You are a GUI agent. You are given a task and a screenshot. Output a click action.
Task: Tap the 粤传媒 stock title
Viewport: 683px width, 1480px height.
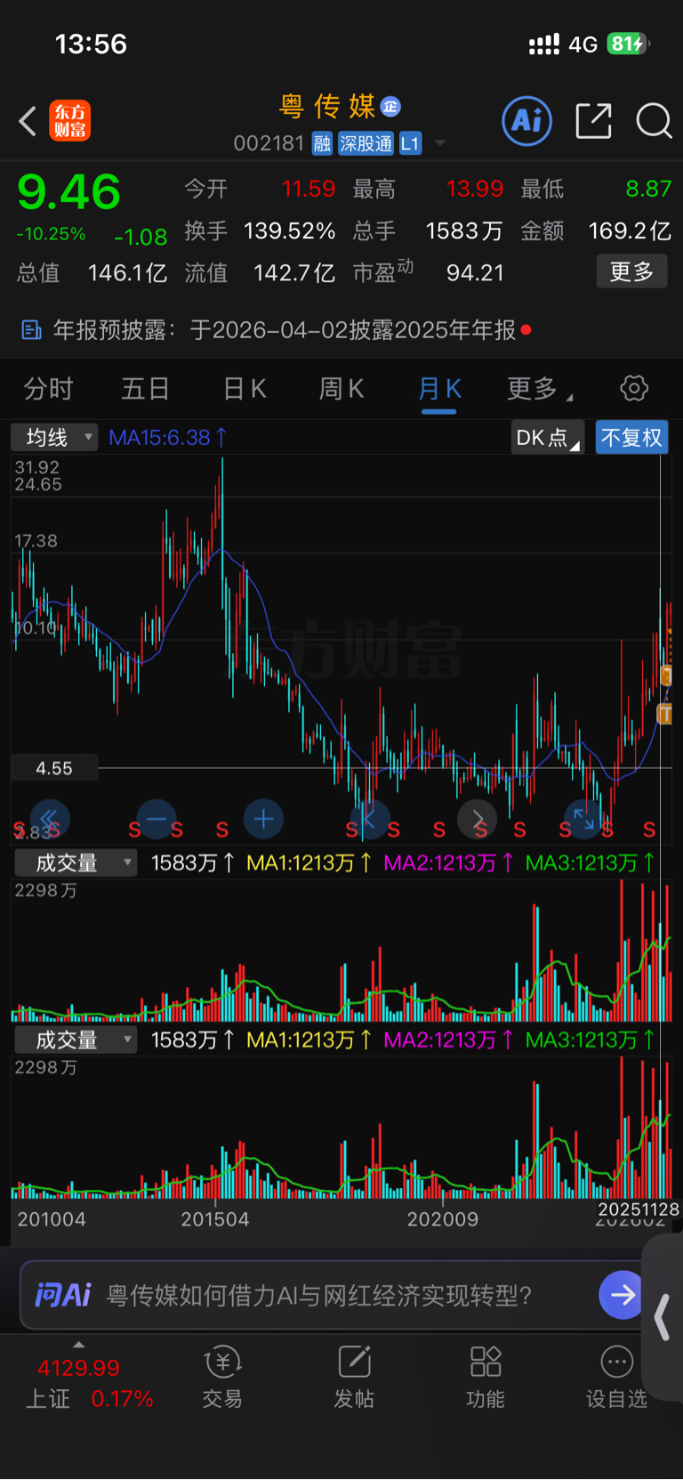(327, 107)
